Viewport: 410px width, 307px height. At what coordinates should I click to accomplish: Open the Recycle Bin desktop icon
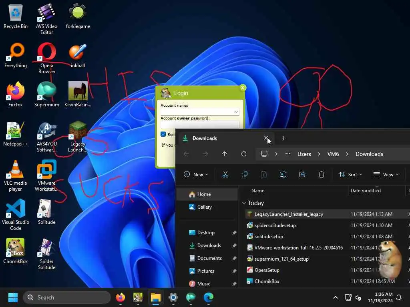[x=16, y=16]
